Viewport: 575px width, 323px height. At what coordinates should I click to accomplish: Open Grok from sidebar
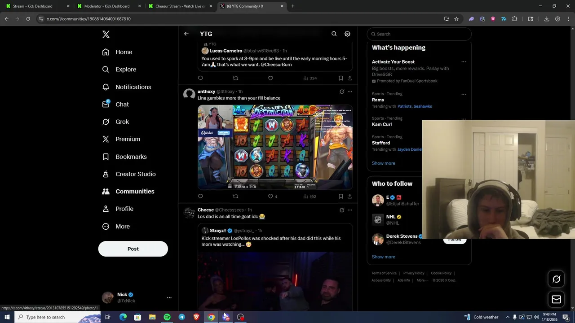tap(115, 122)
